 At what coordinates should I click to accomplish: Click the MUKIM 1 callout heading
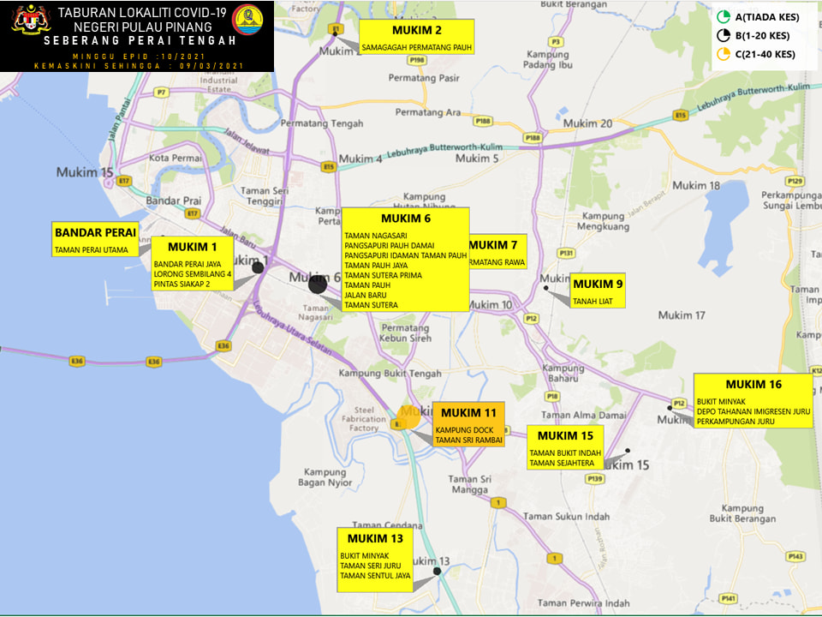tap(193, 247)
